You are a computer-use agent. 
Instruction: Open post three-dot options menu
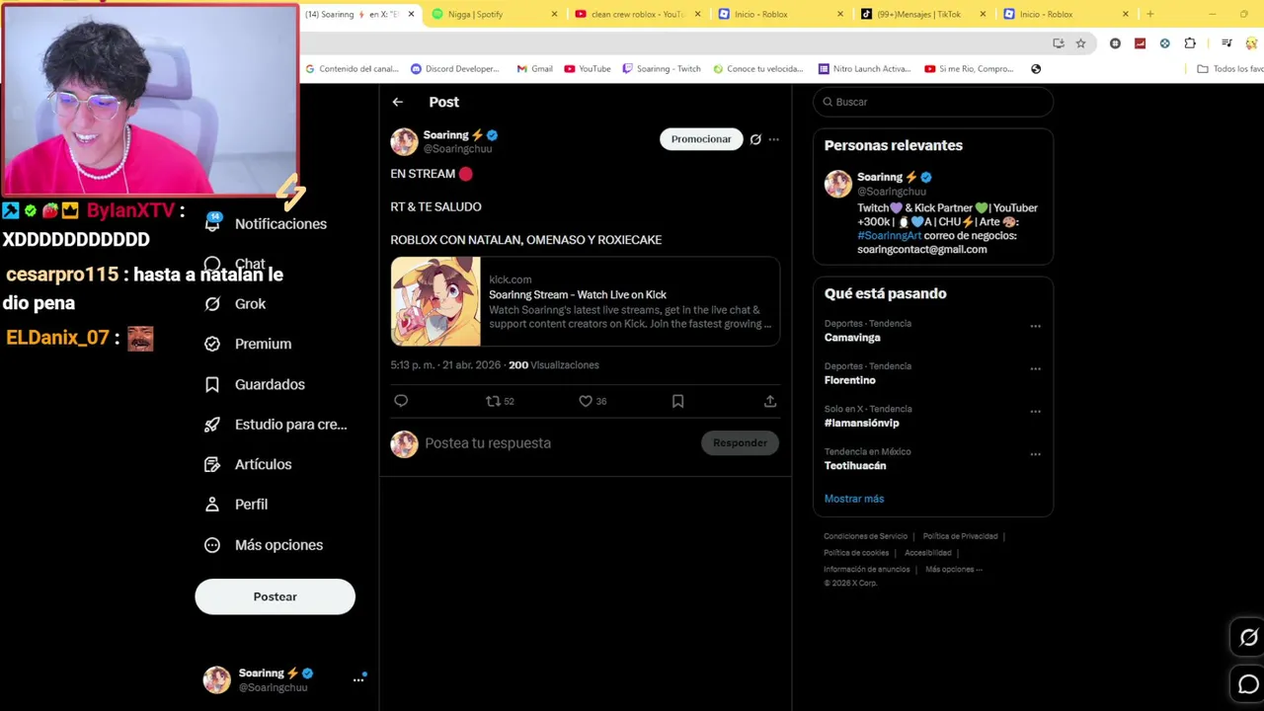coord(773,139)
